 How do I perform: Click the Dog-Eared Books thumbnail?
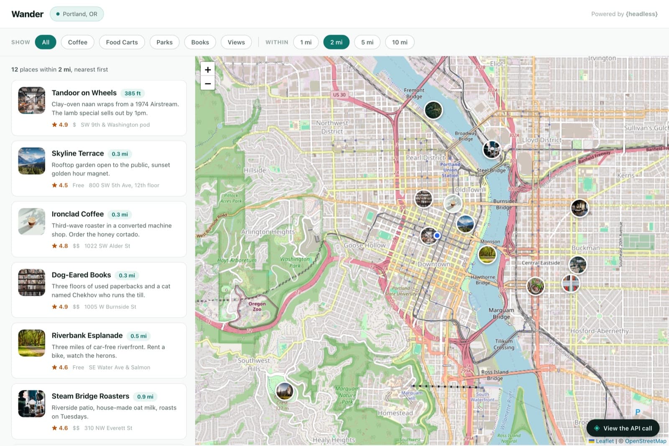(32, 282)
